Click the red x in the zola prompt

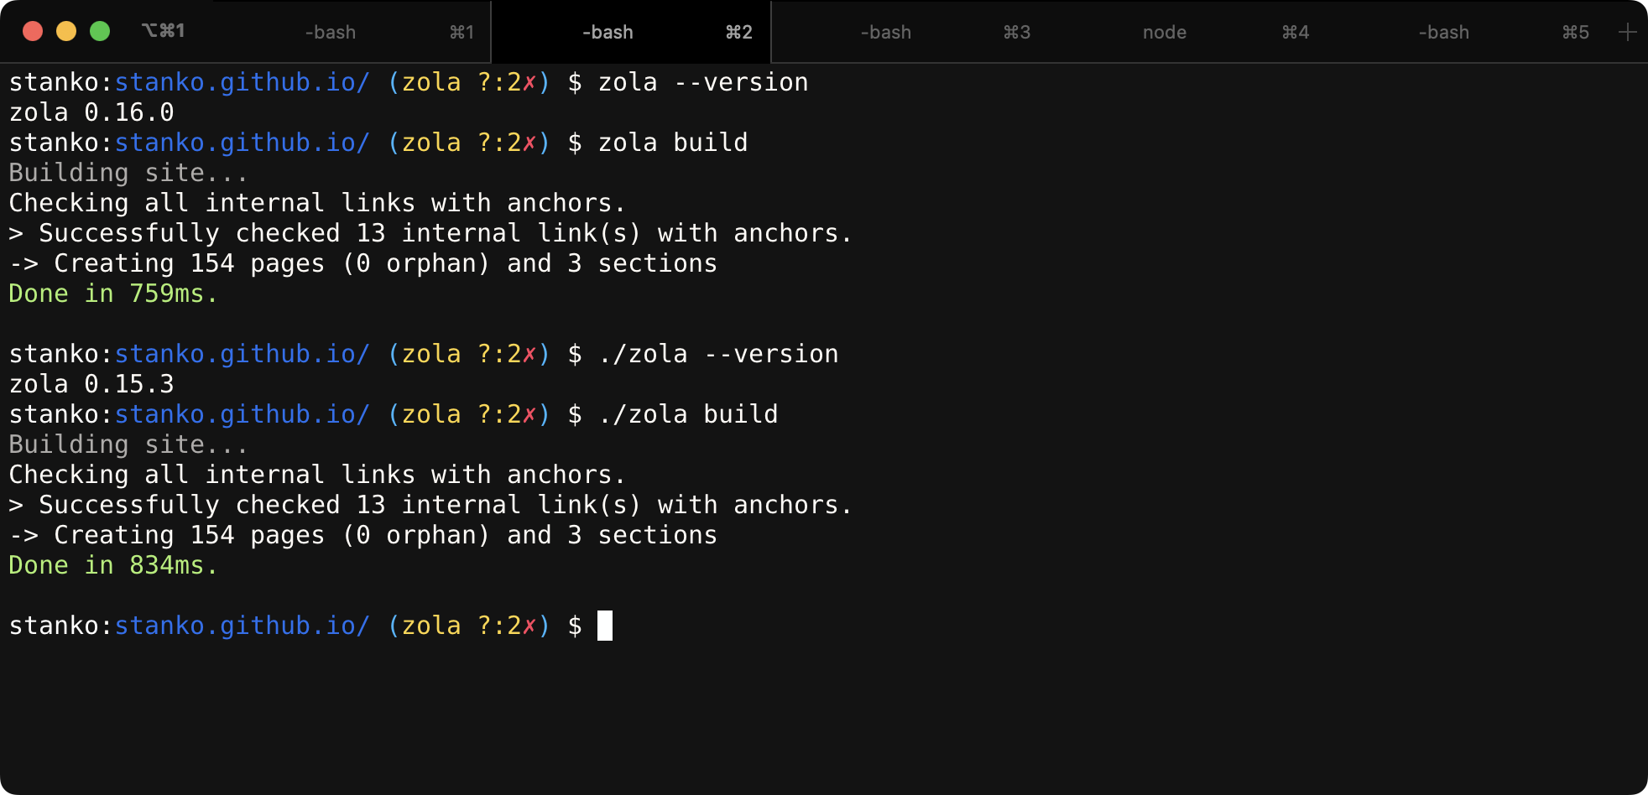tap(529, 82)
